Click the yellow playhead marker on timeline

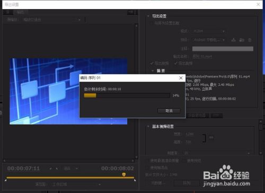coord(124,174)
